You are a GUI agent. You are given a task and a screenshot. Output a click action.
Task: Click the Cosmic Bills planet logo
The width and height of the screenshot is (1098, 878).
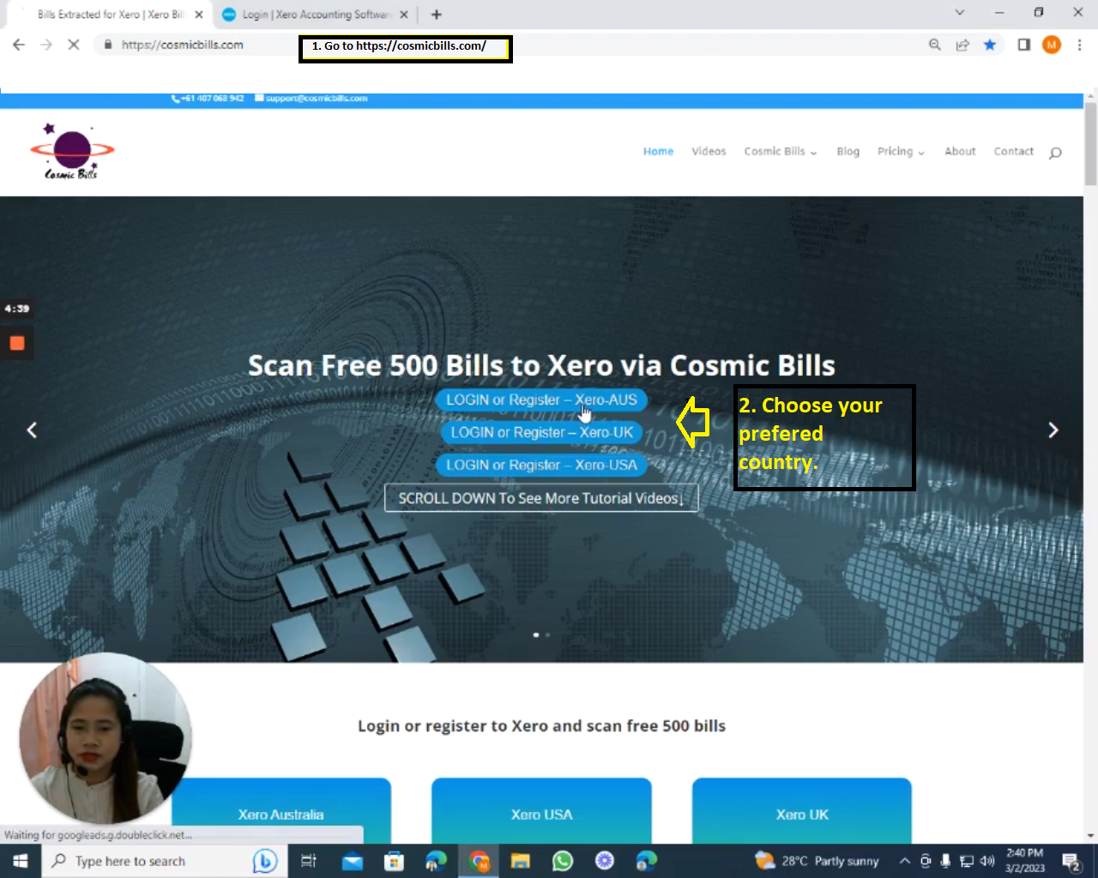click(72, 151)
